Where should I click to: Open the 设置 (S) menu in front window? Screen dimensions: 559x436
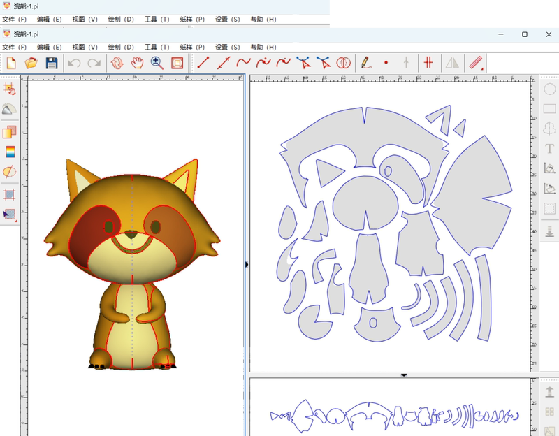(228, 47)
